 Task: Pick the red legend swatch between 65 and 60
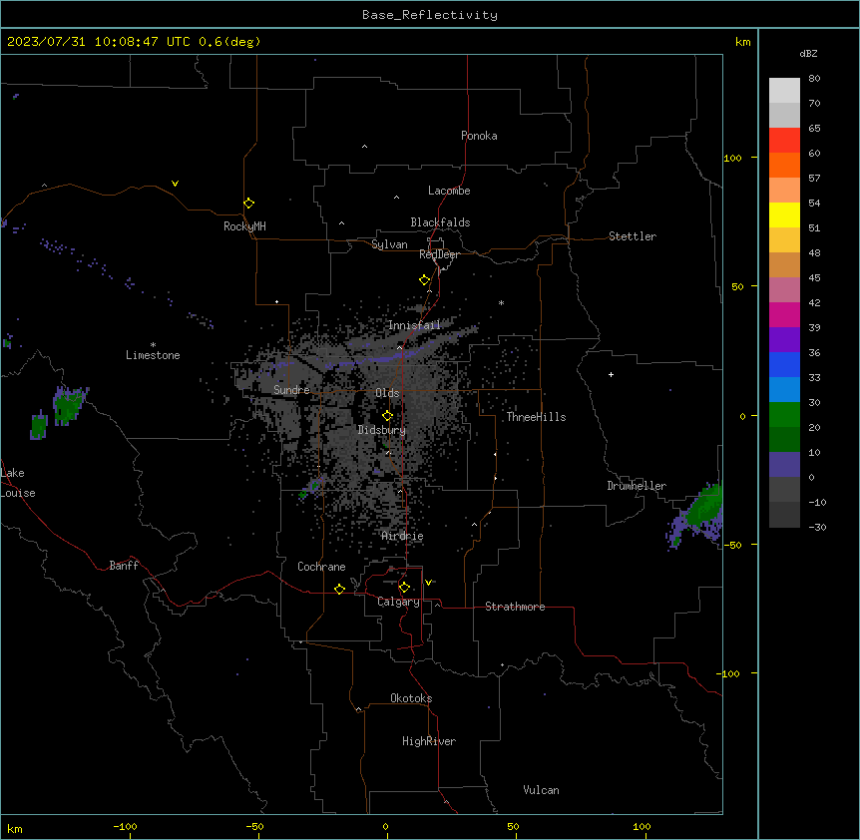tap(784, 141)
